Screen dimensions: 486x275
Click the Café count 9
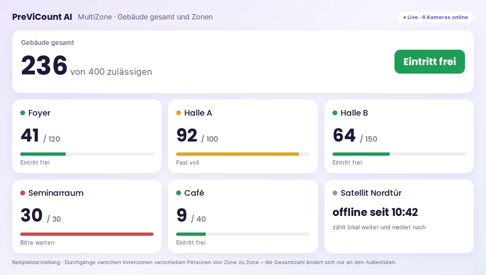point(182,216)
